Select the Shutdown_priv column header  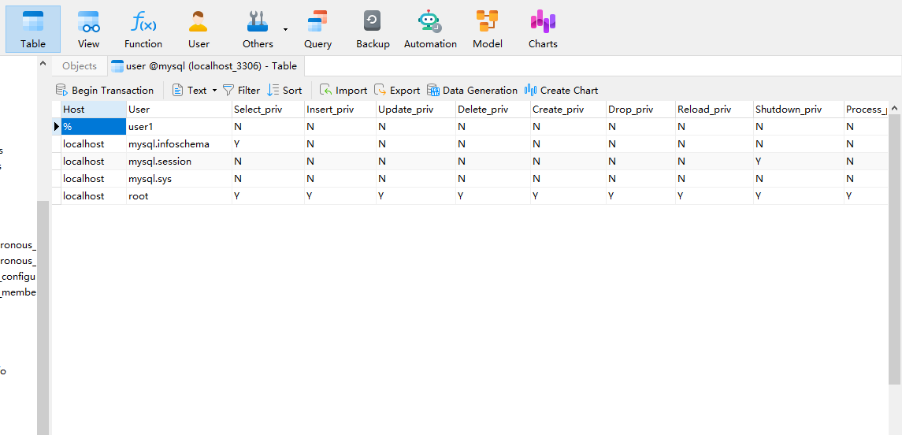tap(799, 110)
